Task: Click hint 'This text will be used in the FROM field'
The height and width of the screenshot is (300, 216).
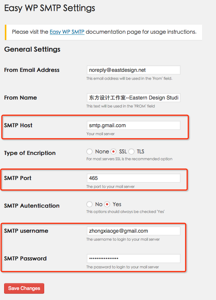Action: tap(121, 106)
